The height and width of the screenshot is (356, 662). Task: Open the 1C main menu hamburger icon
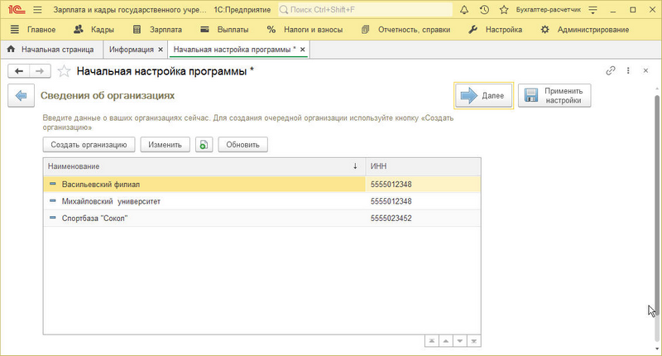pos(36,9)
